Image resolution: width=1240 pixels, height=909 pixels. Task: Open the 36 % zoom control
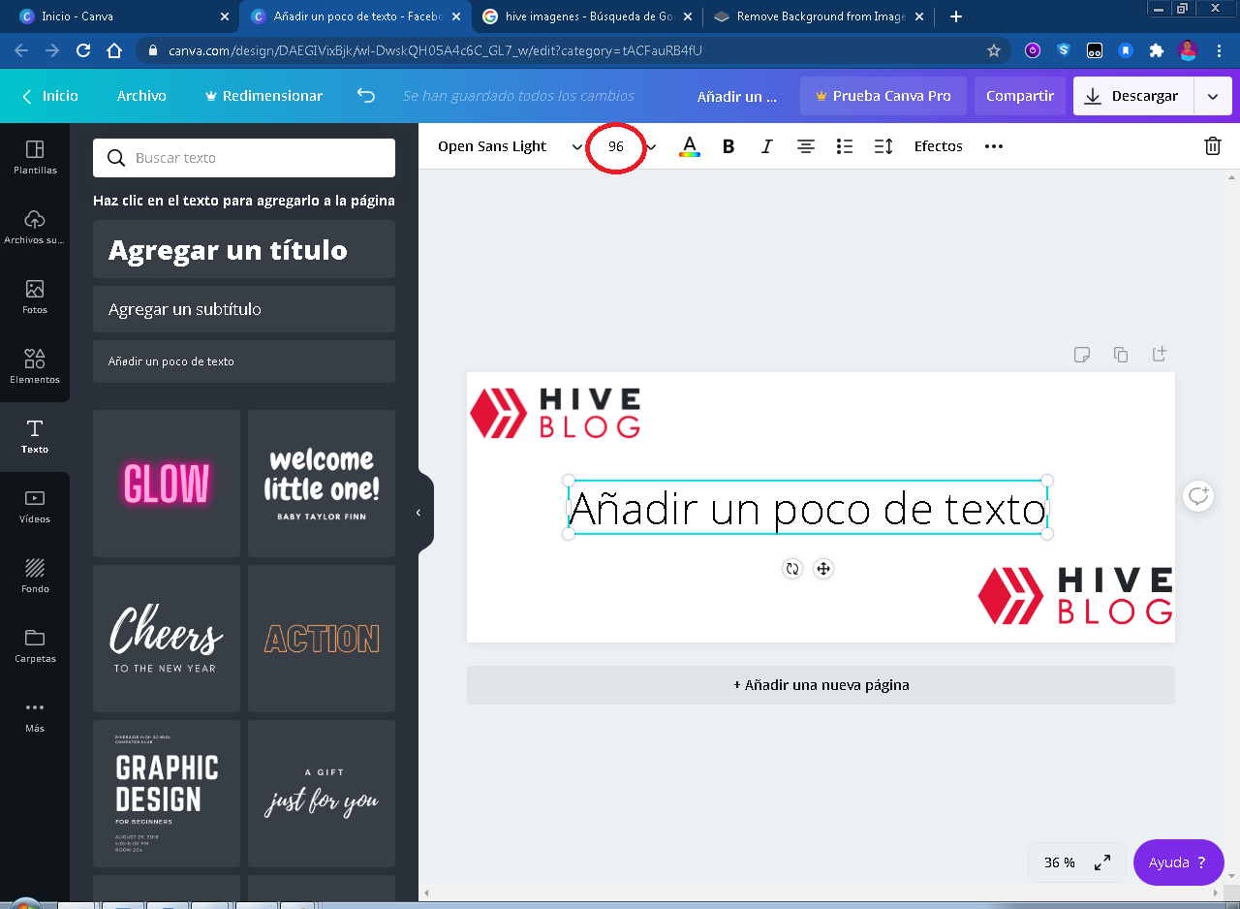click(x=1060, y=862)
